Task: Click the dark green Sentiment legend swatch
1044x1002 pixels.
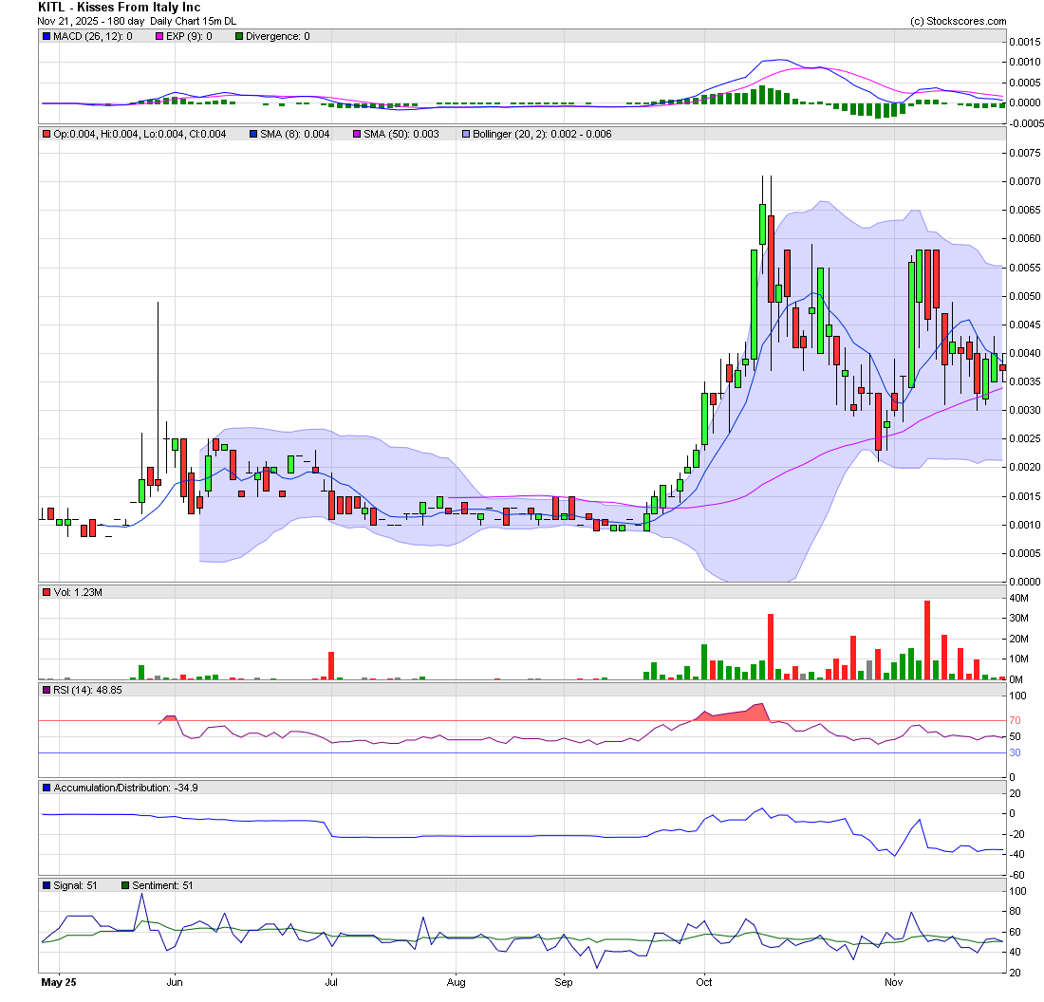Action: pyautogui.click(x=125, y=886)
